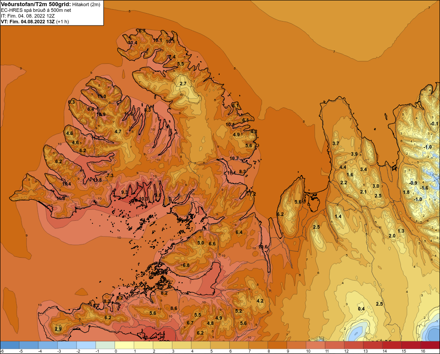
Task: Select the 11.0 temperature value on the map
Action: coord(102,96)
